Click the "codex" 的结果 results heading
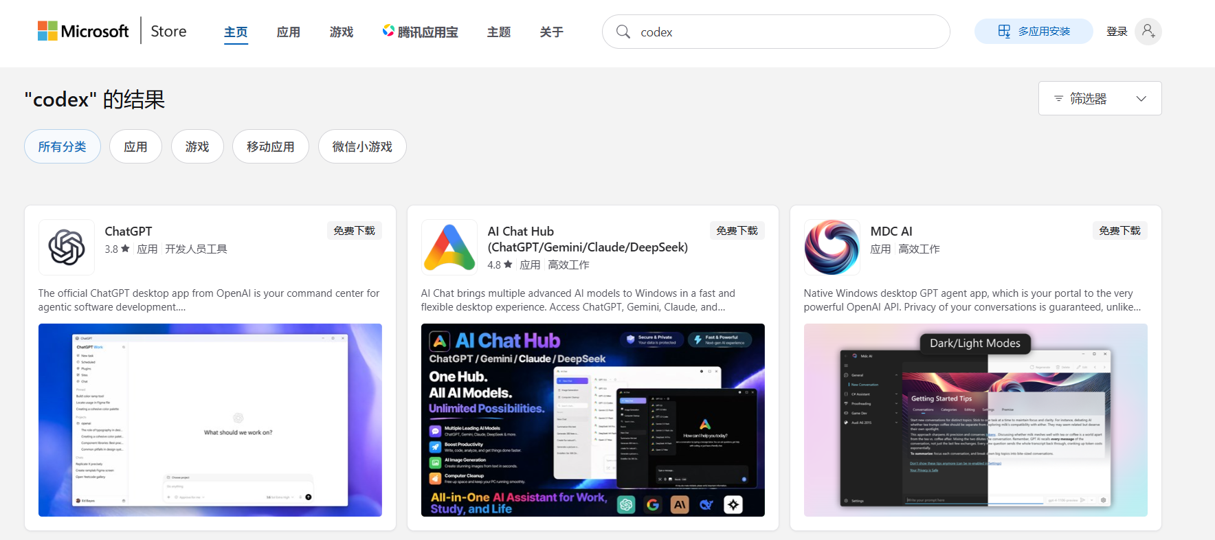1215x540 pixels. click(95, 100)
